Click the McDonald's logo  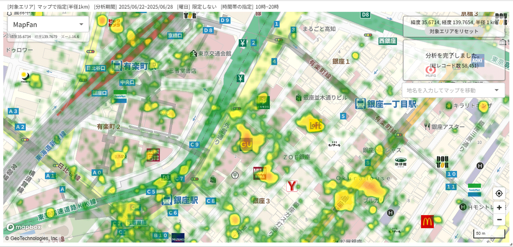[x=427, y=222]
